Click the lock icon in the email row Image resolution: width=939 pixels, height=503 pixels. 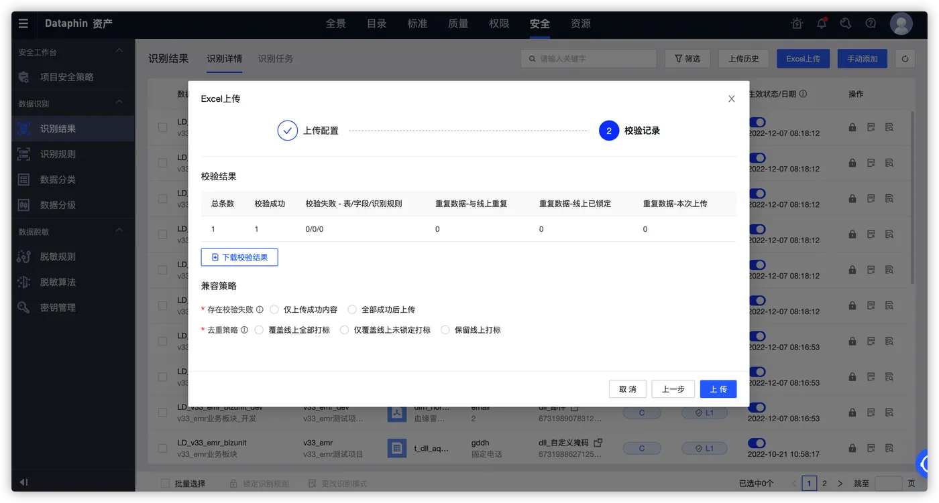point(852,412)
